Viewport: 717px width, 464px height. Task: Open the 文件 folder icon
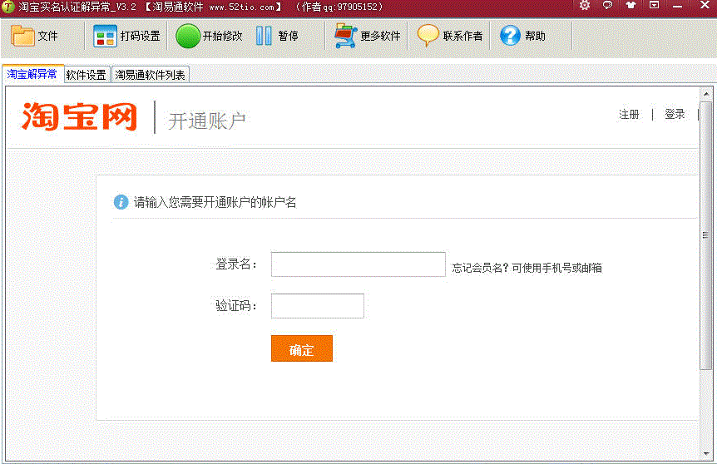pos(22,36)
